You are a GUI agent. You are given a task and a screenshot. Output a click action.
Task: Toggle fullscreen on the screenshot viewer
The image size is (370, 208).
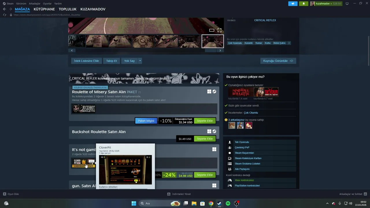(x=219, y=30)
